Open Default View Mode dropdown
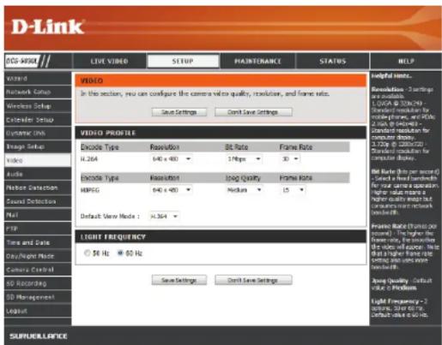Viewport: 442px width, 345px height. pos(165,217)
